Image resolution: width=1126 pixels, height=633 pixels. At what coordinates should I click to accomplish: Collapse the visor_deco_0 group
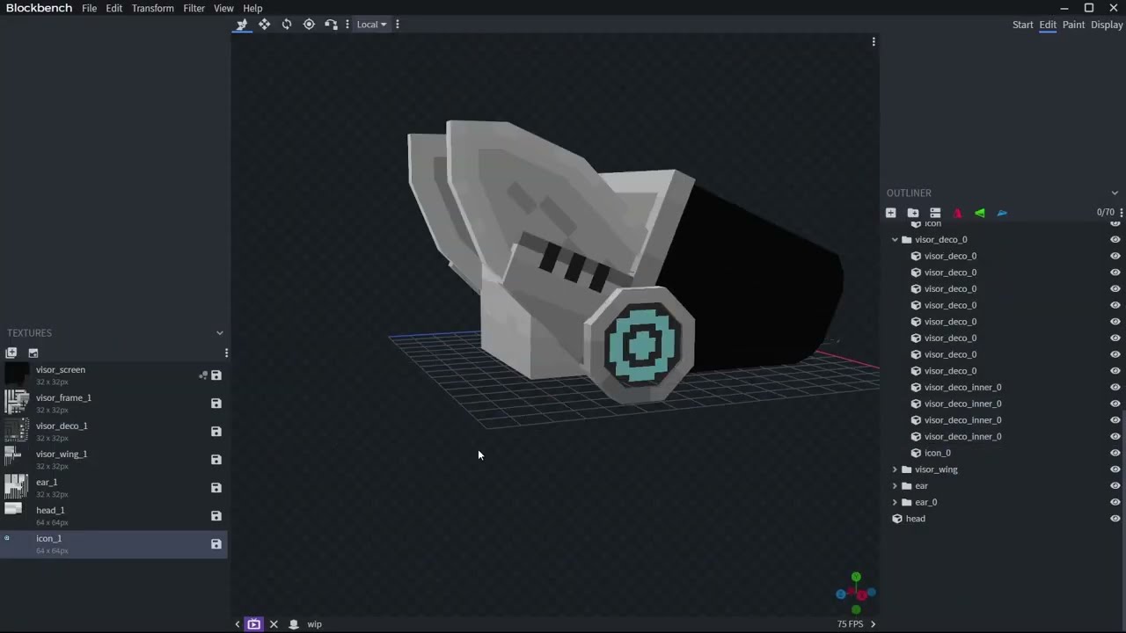click(896, 240)
